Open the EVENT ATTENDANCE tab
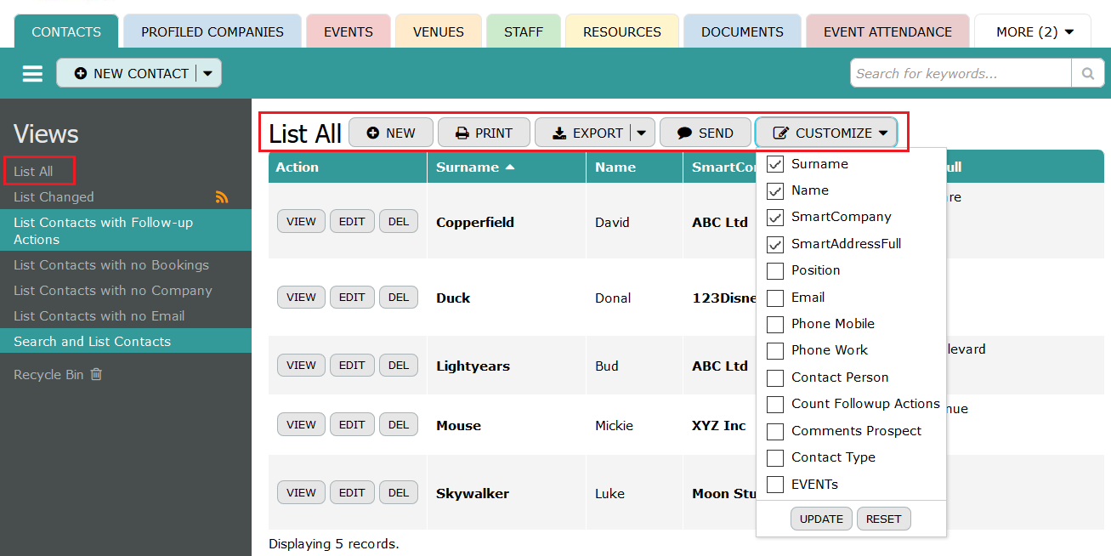1111x556 pixels. 887,31
